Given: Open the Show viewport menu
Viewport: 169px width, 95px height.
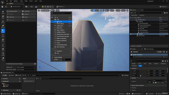Looking at the screenshot, I should (58, 11).
